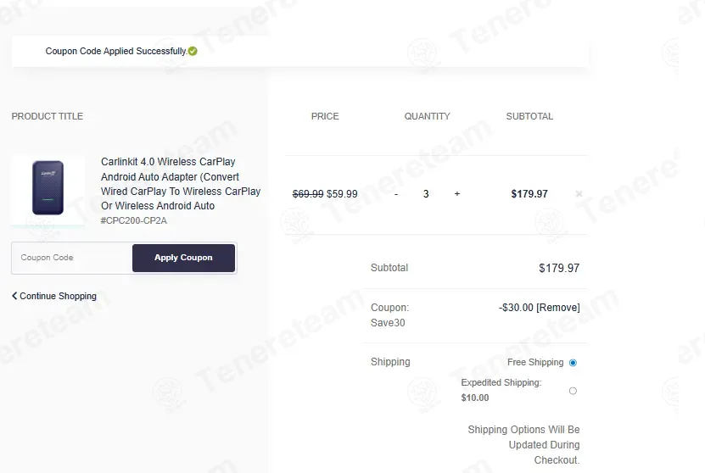Click the quantity value 3
The width and height of the screenshot is (705, 473).
click(426, 194)
